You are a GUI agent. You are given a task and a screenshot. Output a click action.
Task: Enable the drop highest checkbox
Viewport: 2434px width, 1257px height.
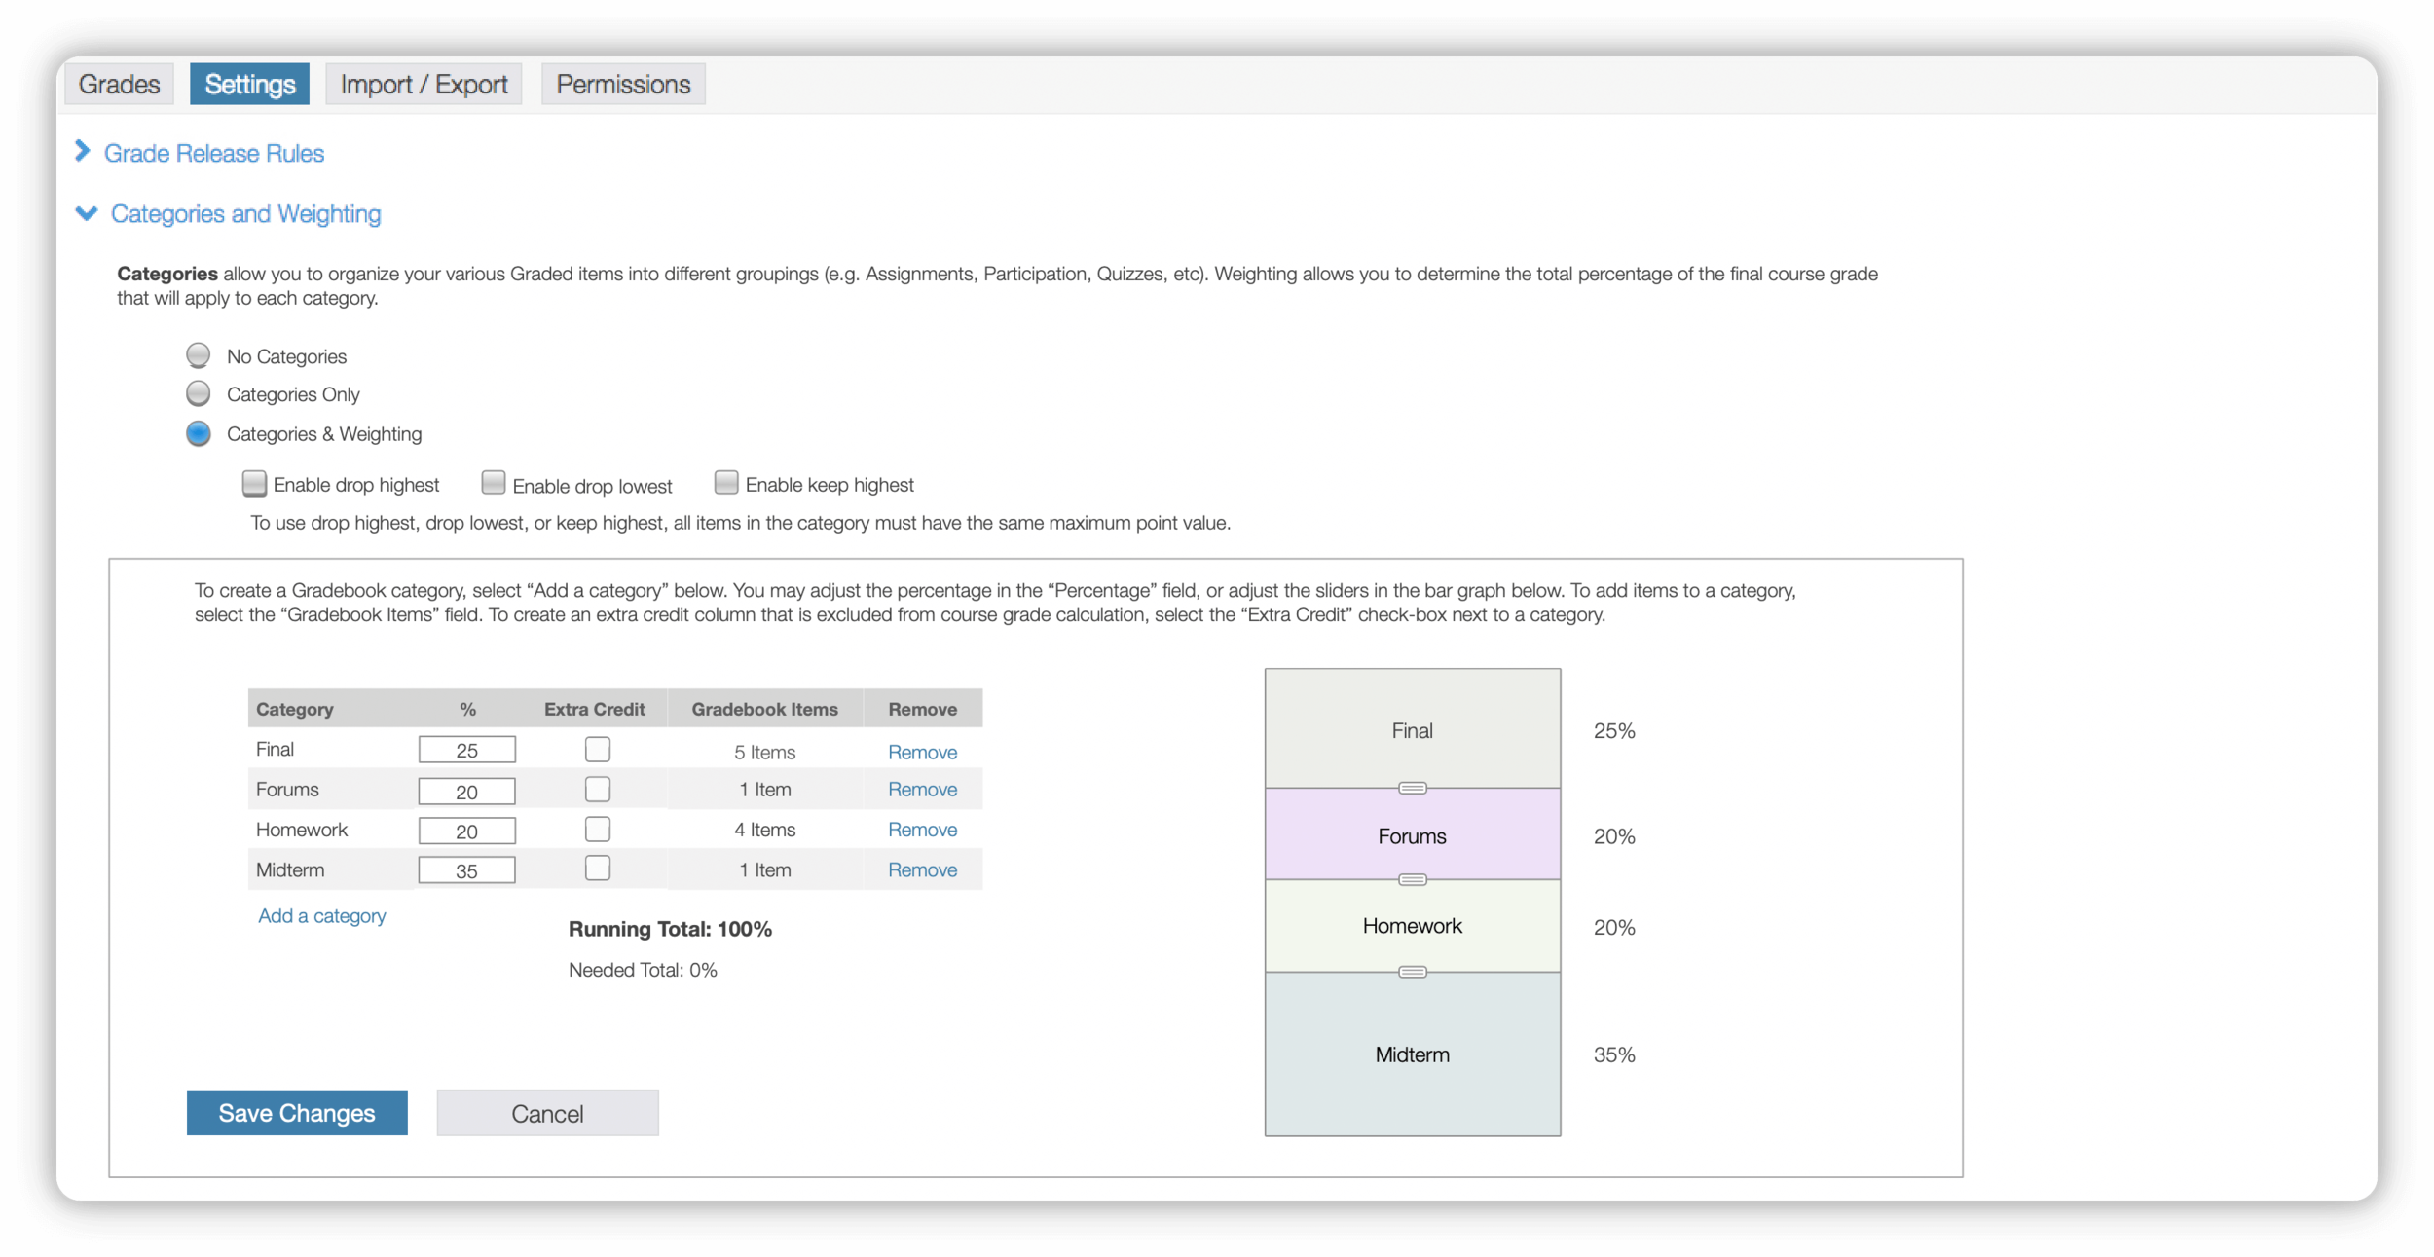[254, 483]
